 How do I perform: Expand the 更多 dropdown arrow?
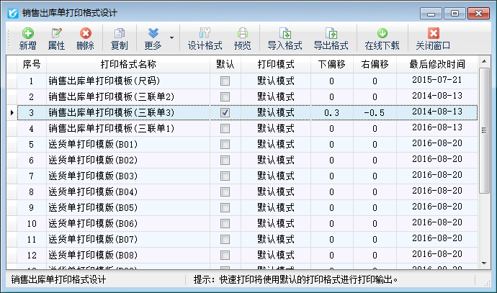tap(171, 38)
